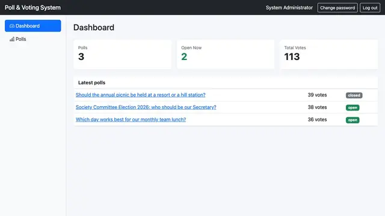Click the System Administrator user name
Image resolution: width=385 pixels, height=216 pixels.
(289, 8)
